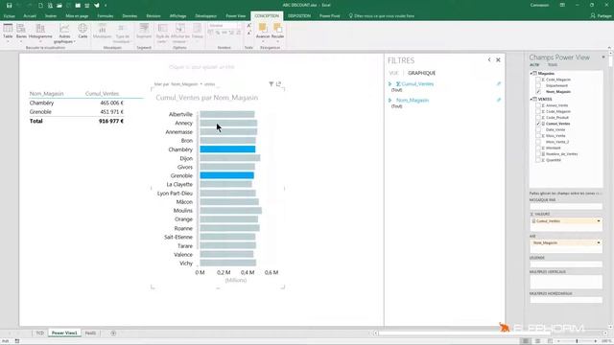Open the Power View ribbon tab
Viewport: 614px width, 345px height.
click(236, 16)
